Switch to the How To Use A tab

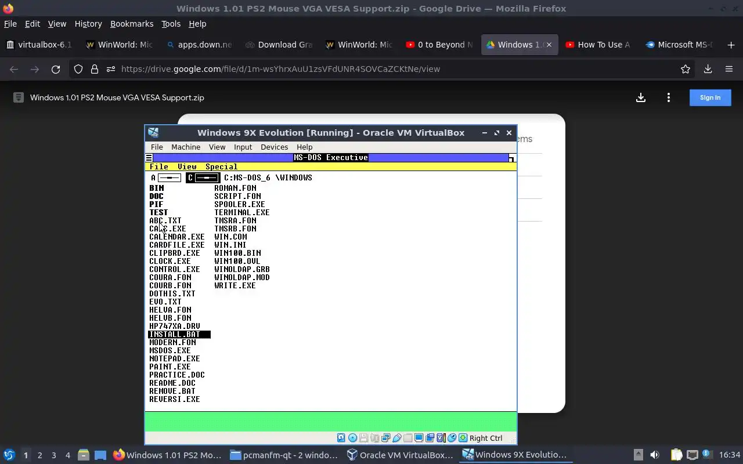tap(598, 45)
